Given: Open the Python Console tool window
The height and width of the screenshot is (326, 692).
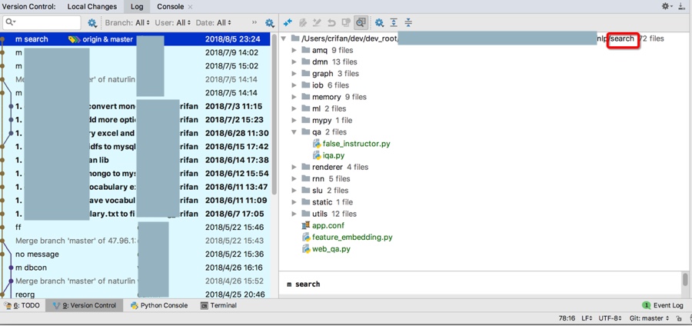Looking at the screenshot, I should pos(159,305).
